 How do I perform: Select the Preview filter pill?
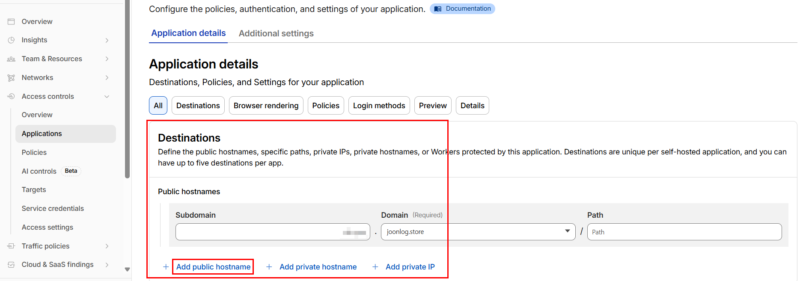[x=433, y=106]
